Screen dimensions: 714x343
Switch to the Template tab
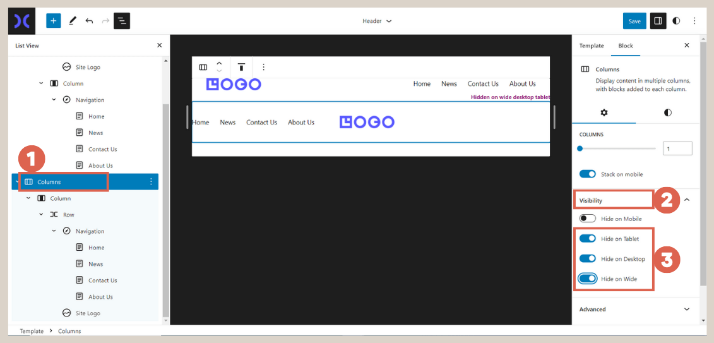tap(592, 45)
